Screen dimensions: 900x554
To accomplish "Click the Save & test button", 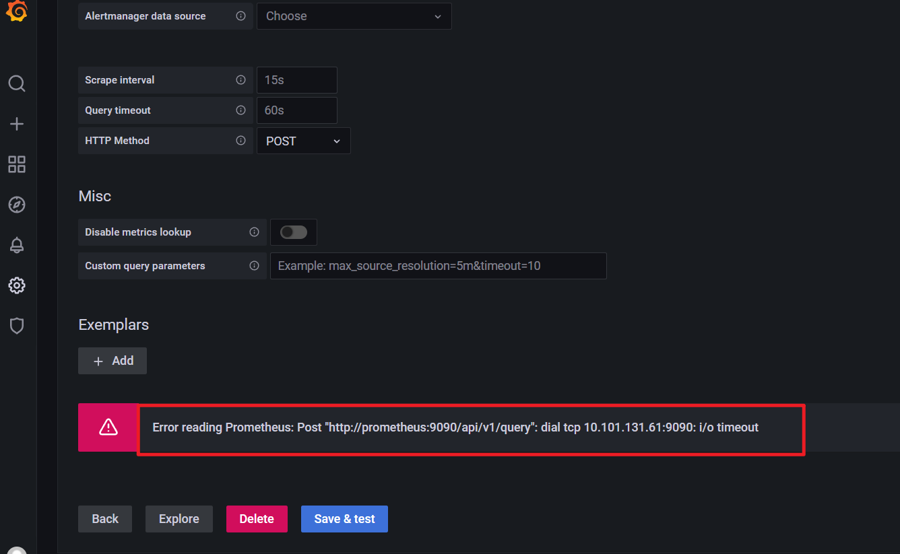I will pyautogui.click(x=344, y=519).
